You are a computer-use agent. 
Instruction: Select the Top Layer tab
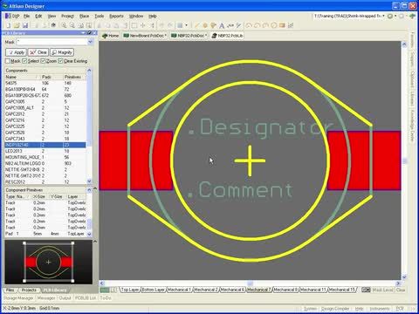click(x=130, y=290)
